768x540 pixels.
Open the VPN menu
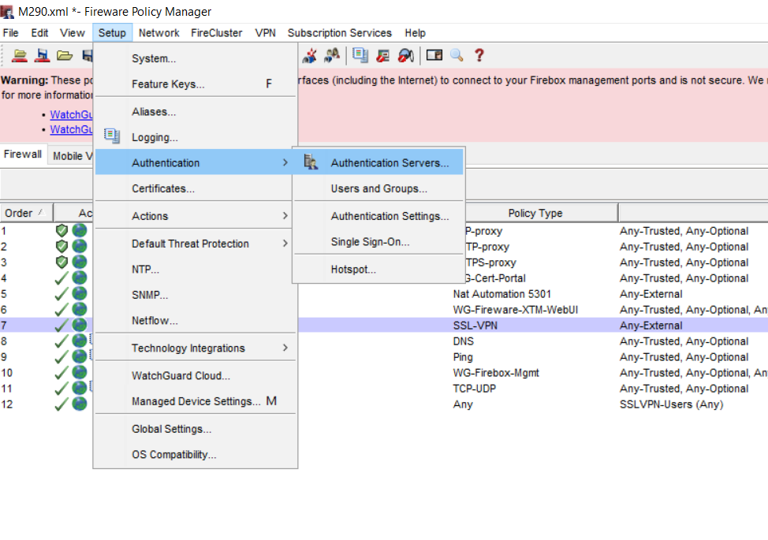[265, 33]
